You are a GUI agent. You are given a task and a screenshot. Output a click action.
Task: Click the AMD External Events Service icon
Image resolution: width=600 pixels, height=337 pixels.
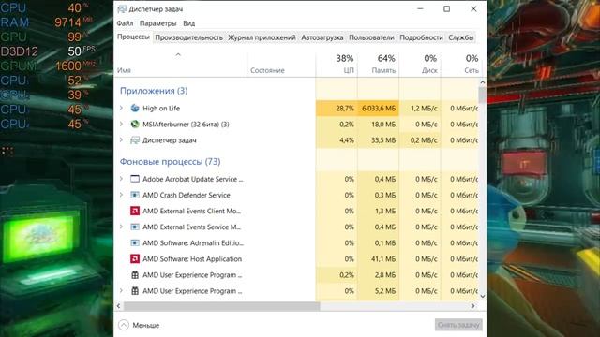135,227
